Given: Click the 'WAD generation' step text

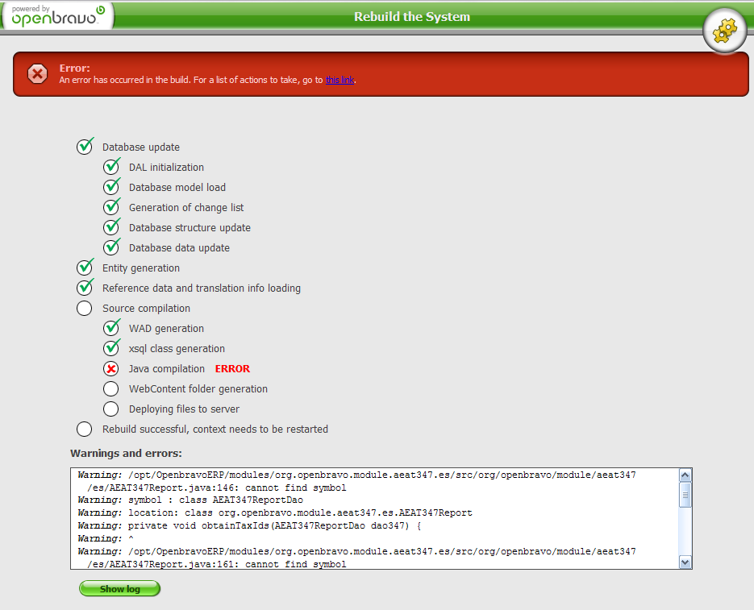Looking at the screenshot, I should tap(166, 329).
